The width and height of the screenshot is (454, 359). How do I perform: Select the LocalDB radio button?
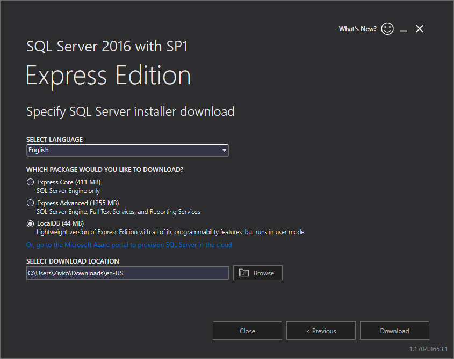[31, 223]
